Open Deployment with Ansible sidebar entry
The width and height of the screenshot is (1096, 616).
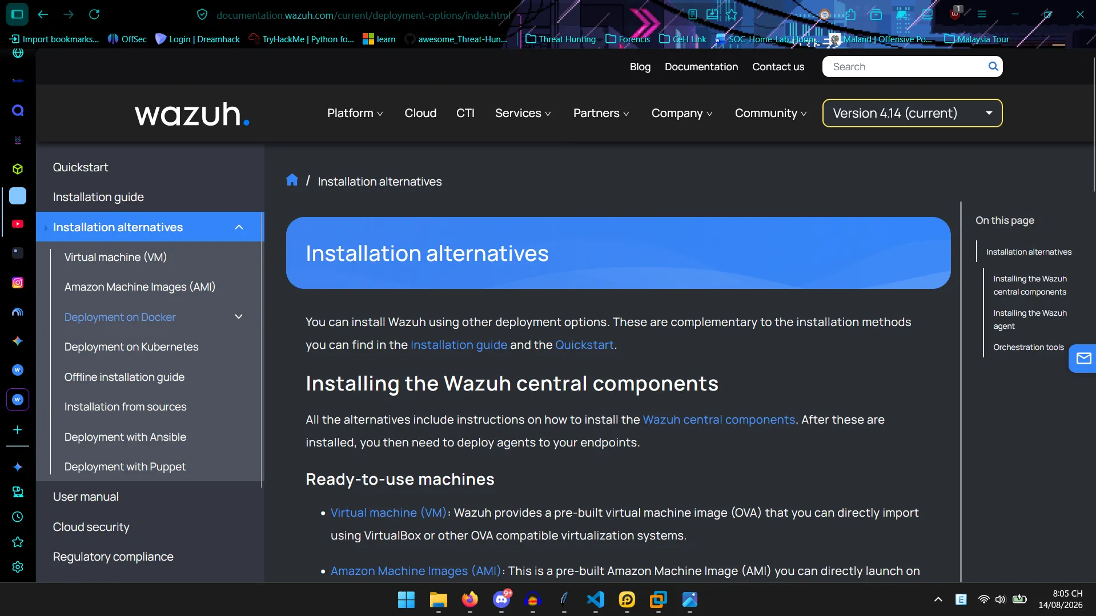click(125, 437)
